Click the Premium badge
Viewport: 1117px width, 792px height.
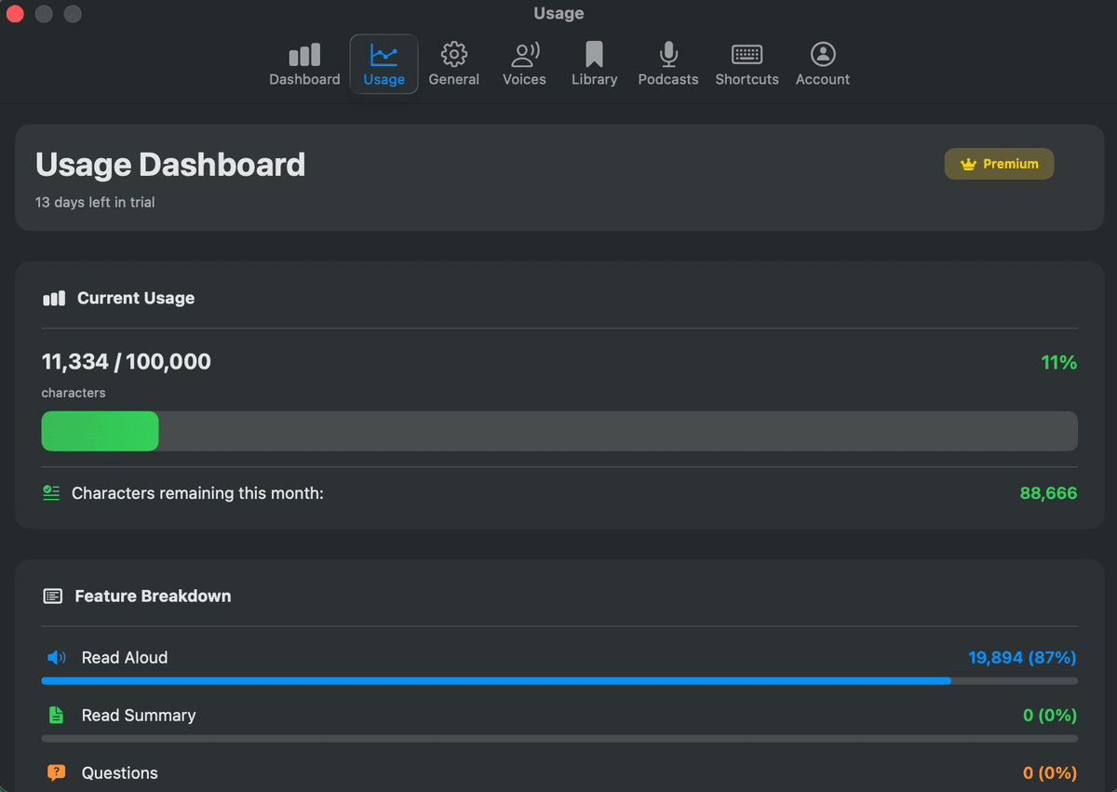point(999,164)
